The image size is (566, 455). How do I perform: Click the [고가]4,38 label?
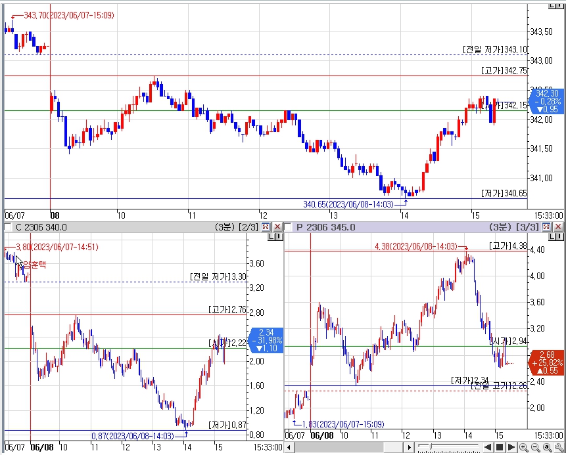tap(508, 246)
